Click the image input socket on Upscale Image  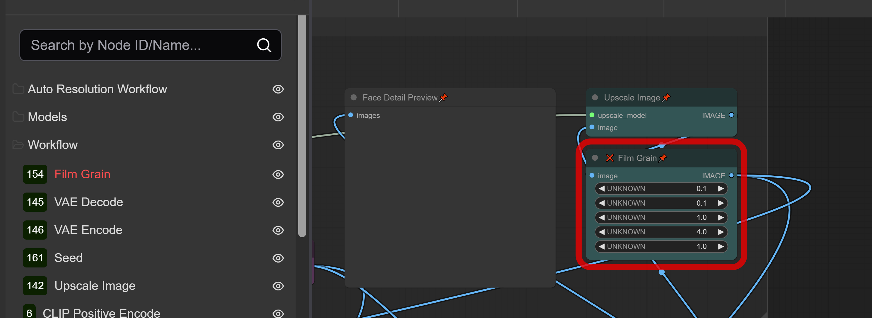pos(592,127)
